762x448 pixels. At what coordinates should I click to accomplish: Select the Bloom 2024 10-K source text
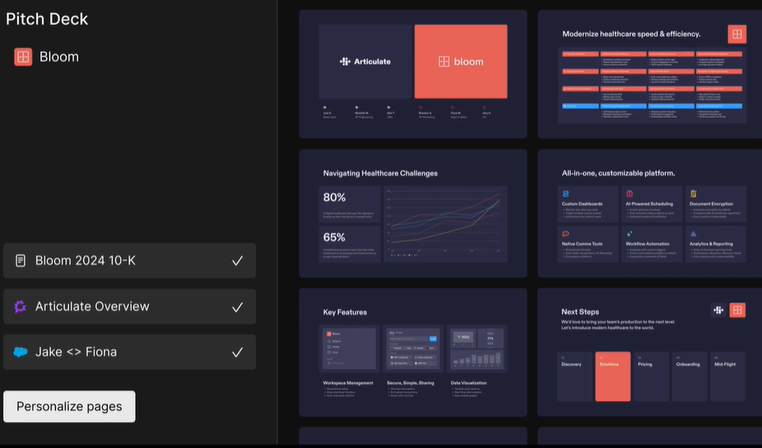[x=85, y=261]
